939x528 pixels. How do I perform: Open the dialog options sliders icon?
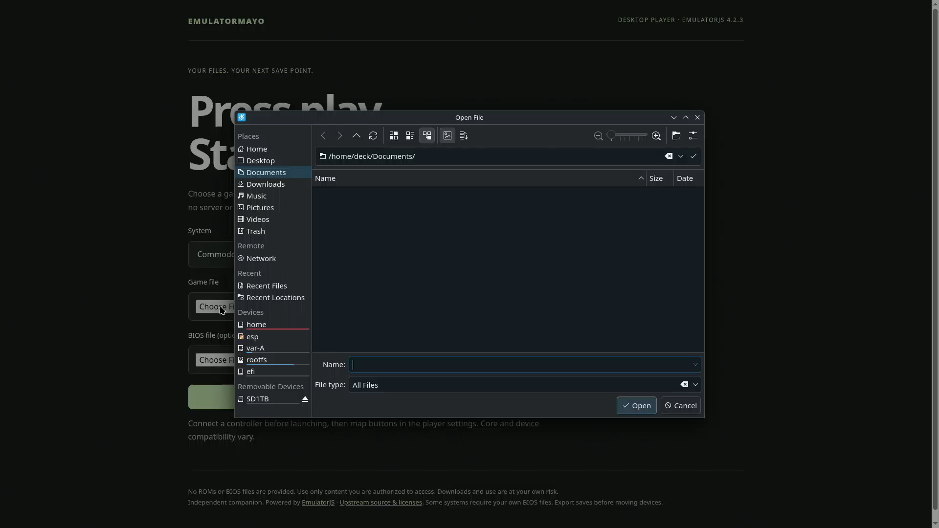tap(693, 136)
